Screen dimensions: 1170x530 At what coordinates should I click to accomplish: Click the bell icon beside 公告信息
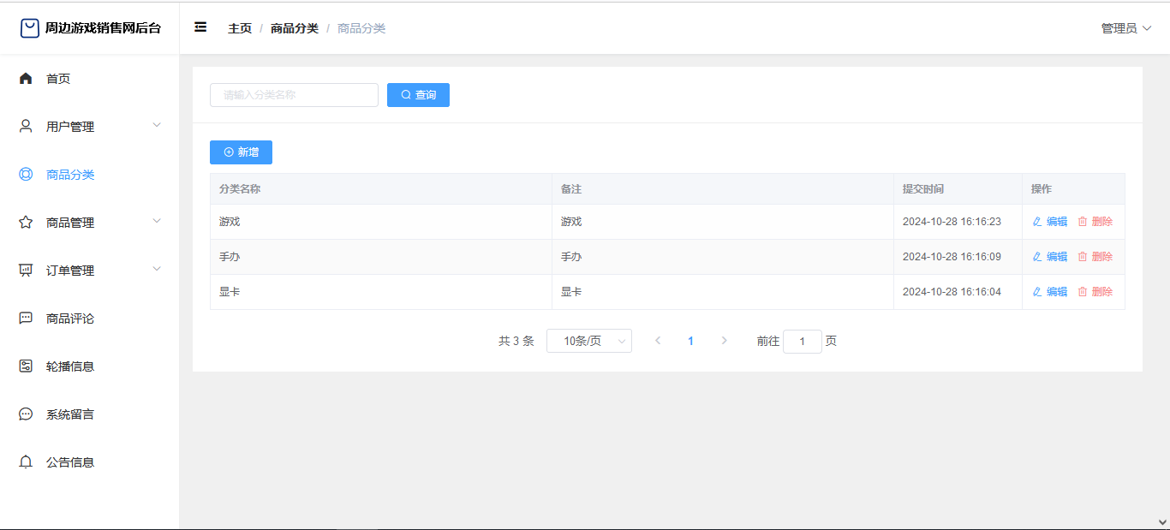point(26,462)
